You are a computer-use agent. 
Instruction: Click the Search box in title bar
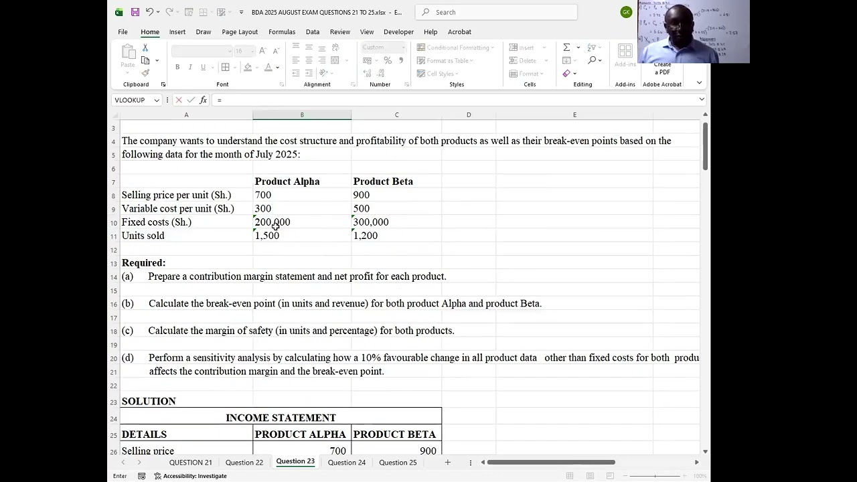496,12
